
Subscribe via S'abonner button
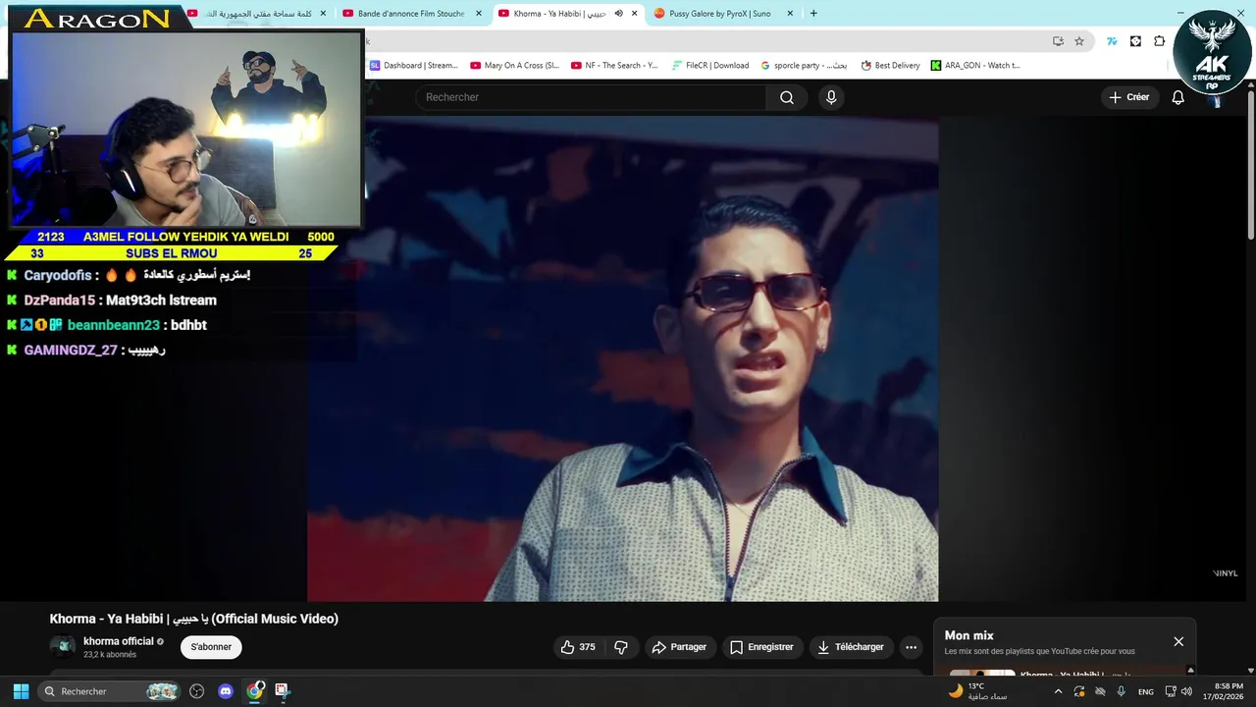point(211,647)
